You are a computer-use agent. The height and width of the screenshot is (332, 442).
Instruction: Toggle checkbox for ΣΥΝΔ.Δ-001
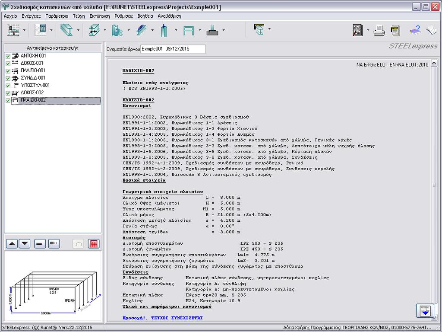pos(8,78)
